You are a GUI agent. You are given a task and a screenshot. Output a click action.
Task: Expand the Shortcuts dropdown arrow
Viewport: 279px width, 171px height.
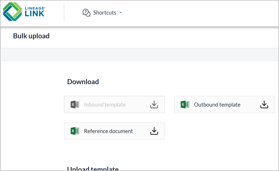point(121,13)
